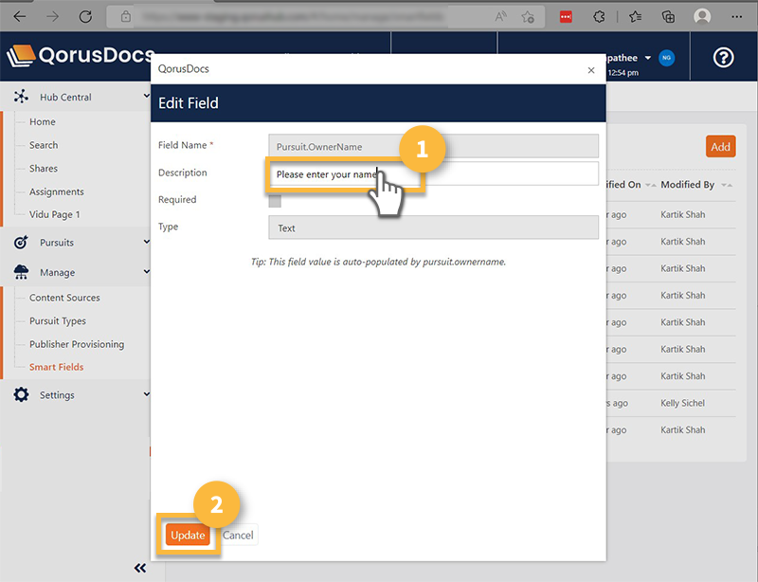Screen dimensions: 758x582
Task: Open Publisher Provisioning under Manage
Action: coord(77,344)
